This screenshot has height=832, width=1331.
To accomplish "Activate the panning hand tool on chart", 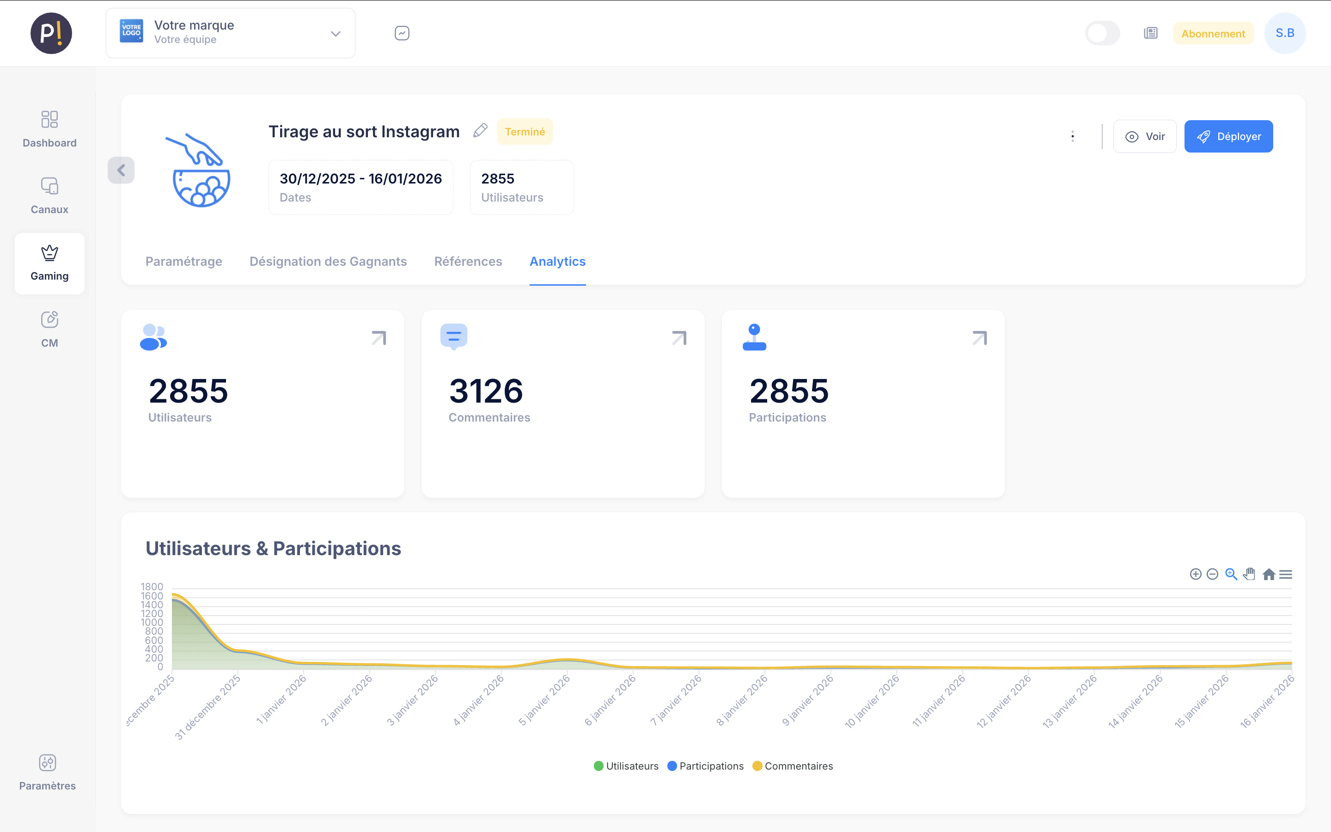I will [1250, 574].
